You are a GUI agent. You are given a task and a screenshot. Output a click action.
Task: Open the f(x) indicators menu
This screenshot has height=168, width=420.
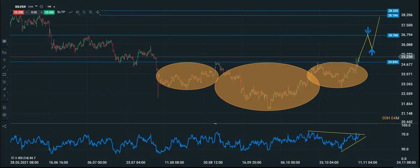[5, 52]
